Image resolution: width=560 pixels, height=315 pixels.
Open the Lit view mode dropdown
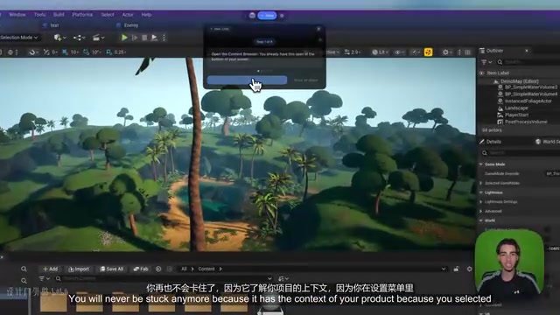[381, 52]
